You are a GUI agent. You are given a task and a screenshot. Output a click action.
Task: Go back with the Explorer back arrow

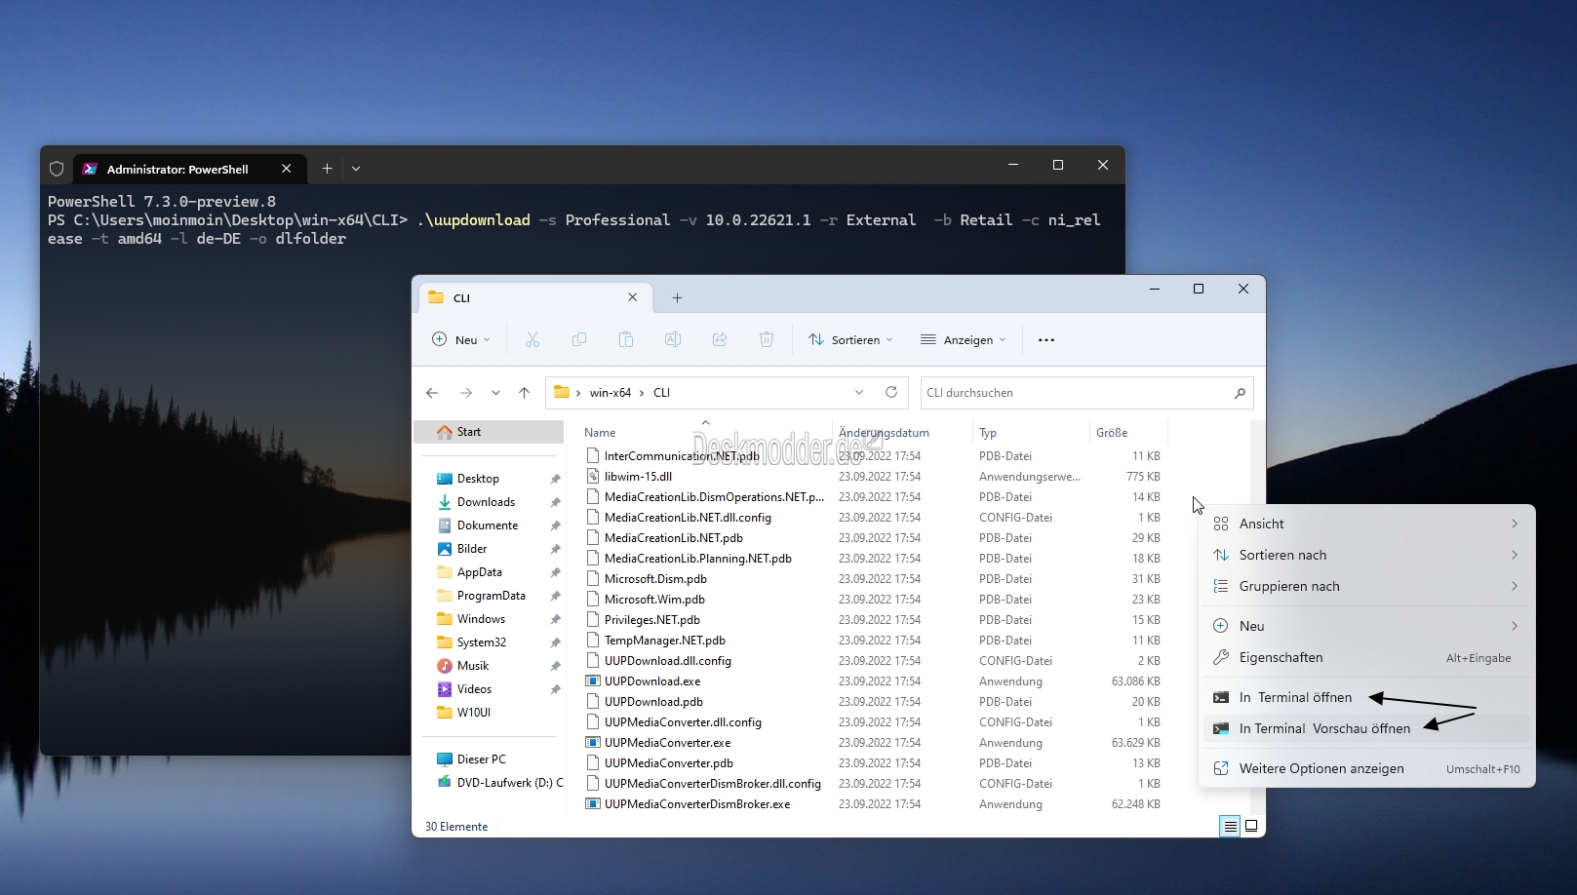click(432, 393)
